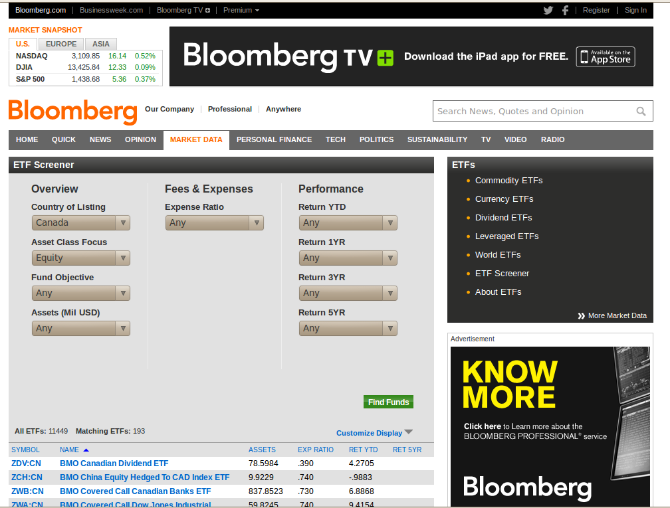Open the Return 1YR dropdown

348,258
